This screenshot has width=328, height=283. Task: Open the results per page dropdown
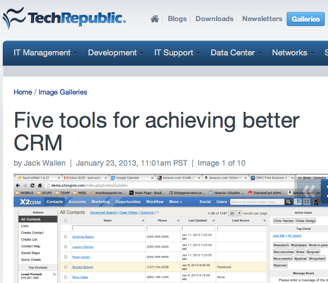[235, 213]
